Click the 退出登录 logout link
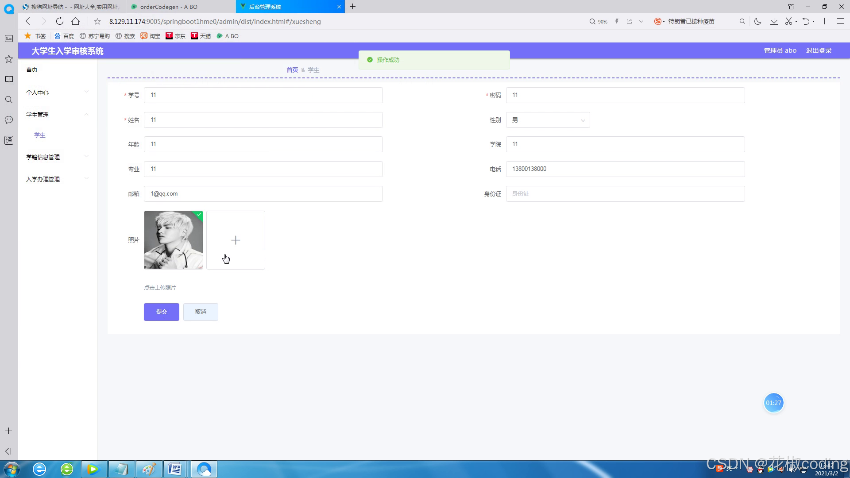 click(819, 50)
